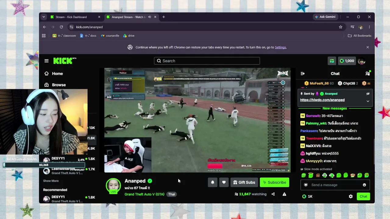This screenshot has width=390, height=219.
Task: Open the Kick user profile avatar
Action: click(x=362, y=61)
